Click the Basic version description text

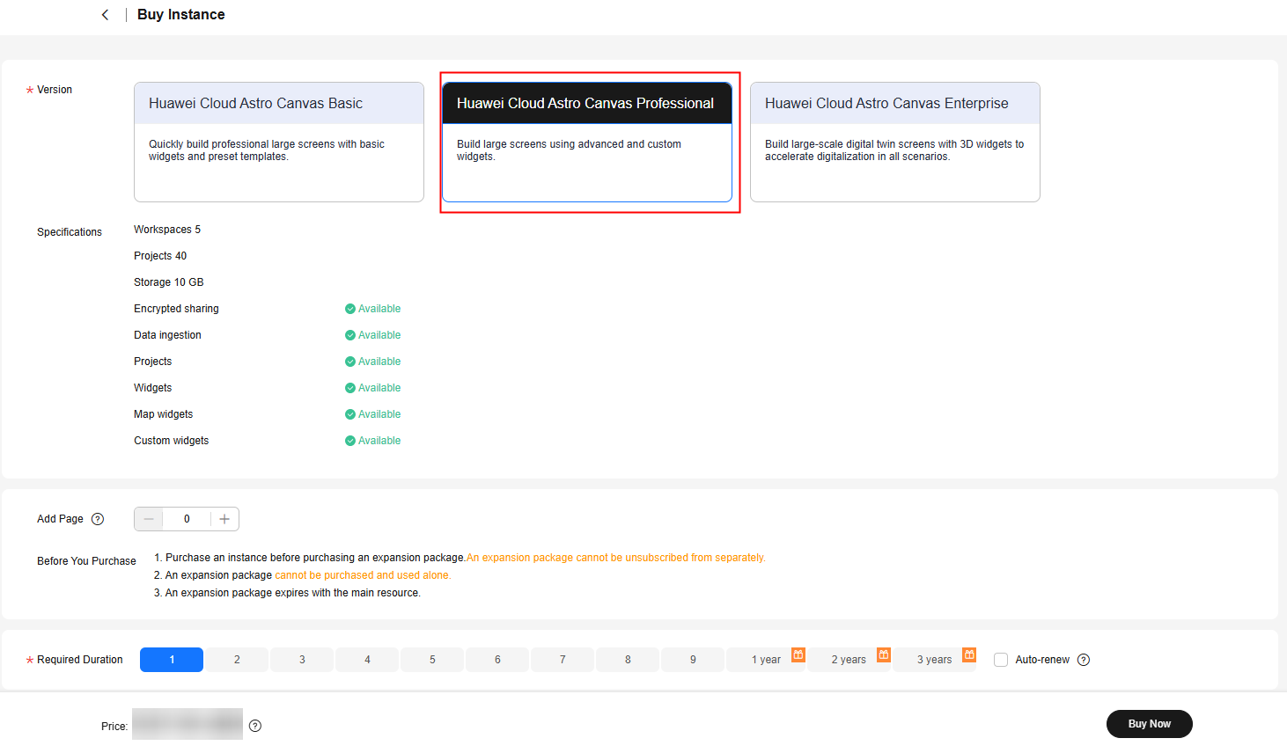pos(267,150)
